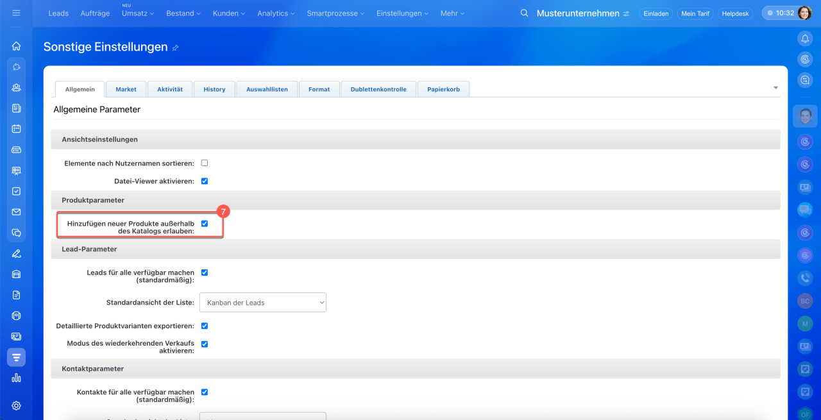Open the Standardansicht der Liste dropdown
Viewport: 821px width, 420px height.
[x=262, y=303]
